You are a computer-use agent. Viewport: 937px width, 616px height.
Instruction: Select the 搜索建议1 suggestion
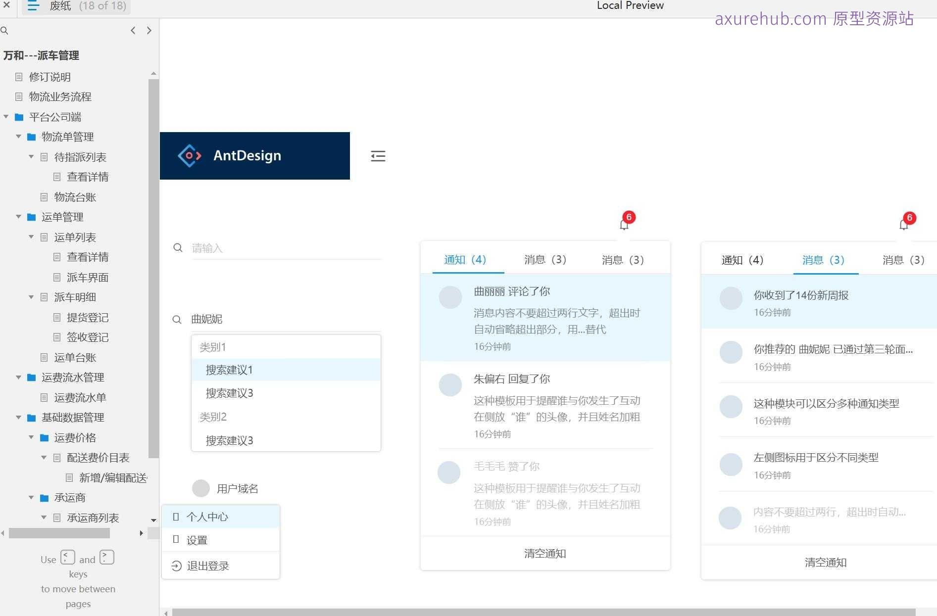pyautogui.click(x=229, y=370)
